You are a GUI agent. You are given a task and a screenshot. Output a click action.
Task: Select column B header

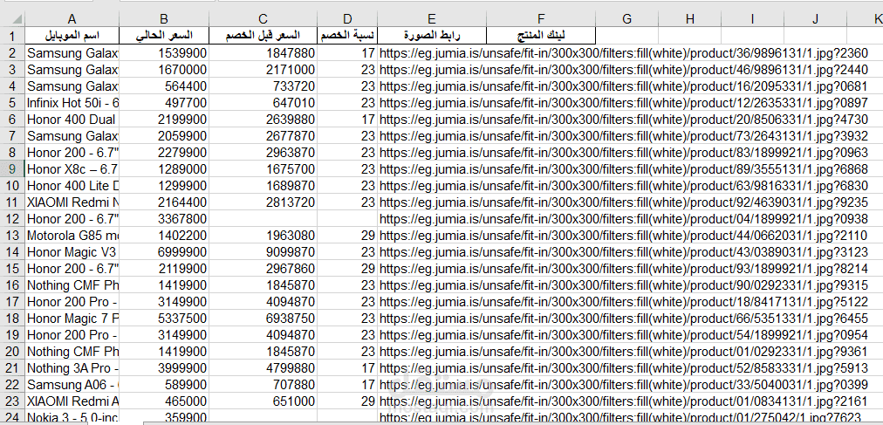(164, 19)
